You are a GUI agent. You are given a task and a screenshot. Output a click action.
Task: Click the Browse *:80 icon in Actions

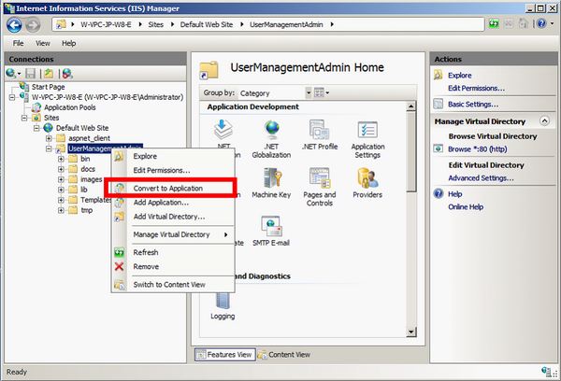click(x=439, y=148)
